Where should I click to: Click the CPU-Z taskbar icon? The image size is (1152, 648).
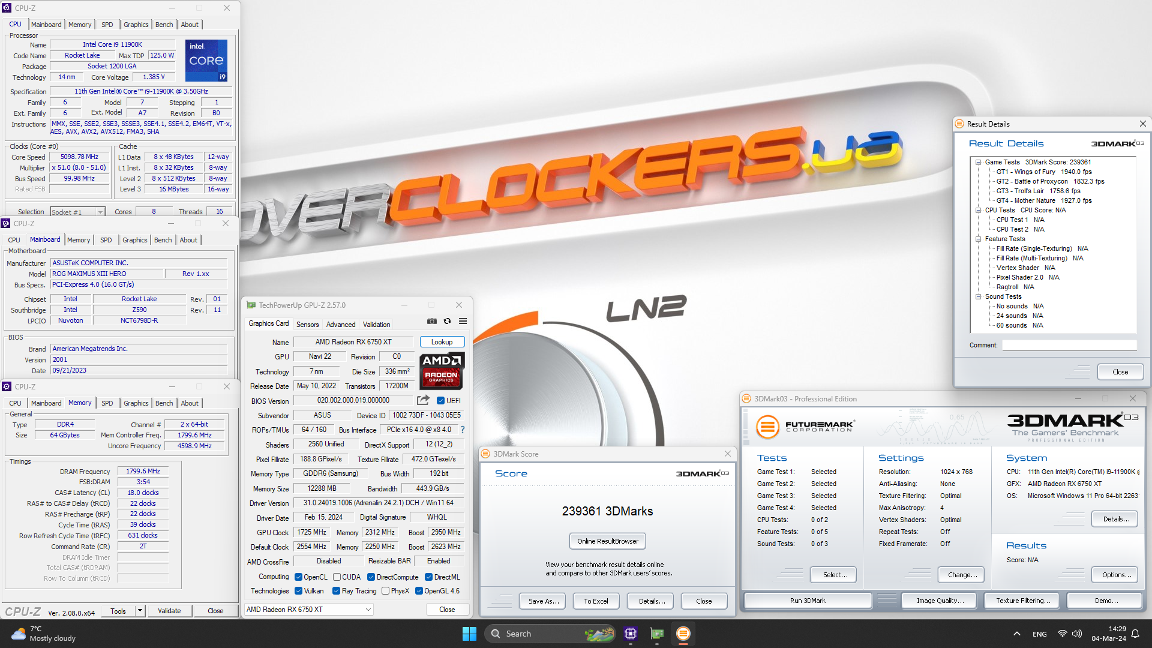630,634
